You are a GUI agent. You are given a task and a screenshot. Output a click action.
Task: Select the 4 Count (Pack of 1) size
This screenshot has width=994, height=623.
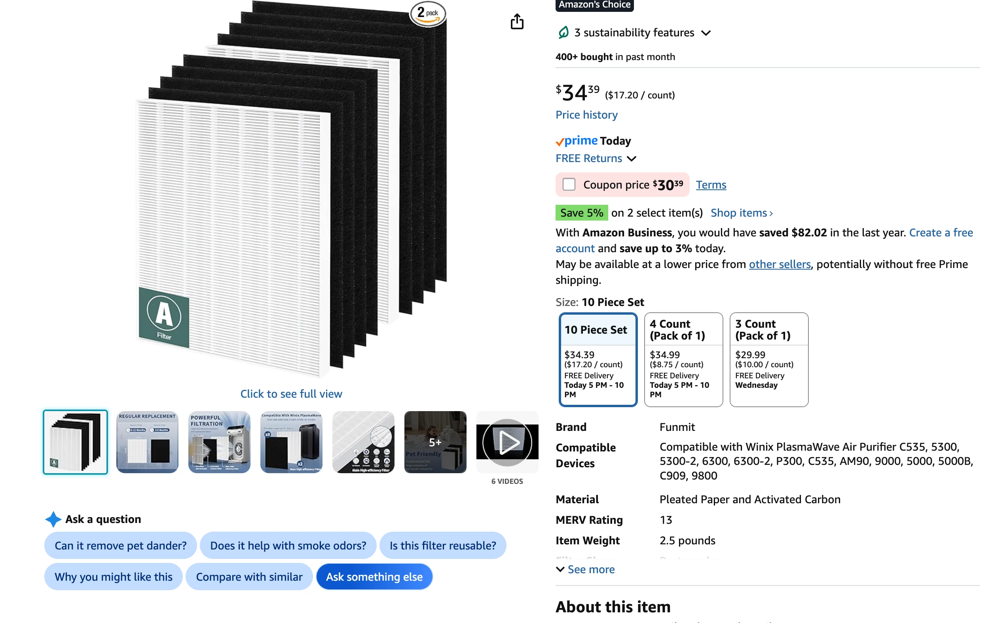click(x=683, y=359)
